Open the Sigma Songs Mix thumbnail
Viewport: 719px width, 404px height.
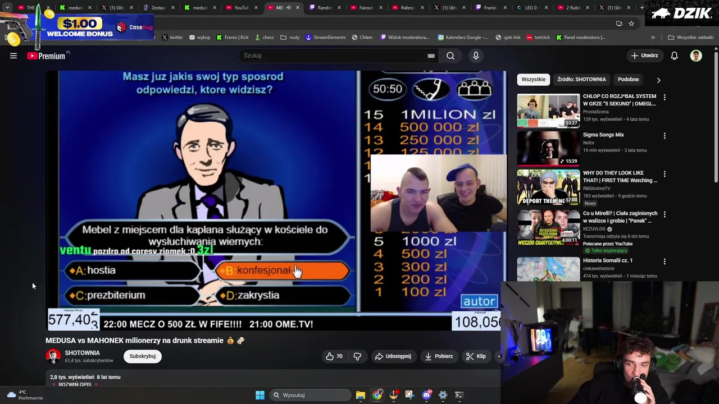click(548, 149)
